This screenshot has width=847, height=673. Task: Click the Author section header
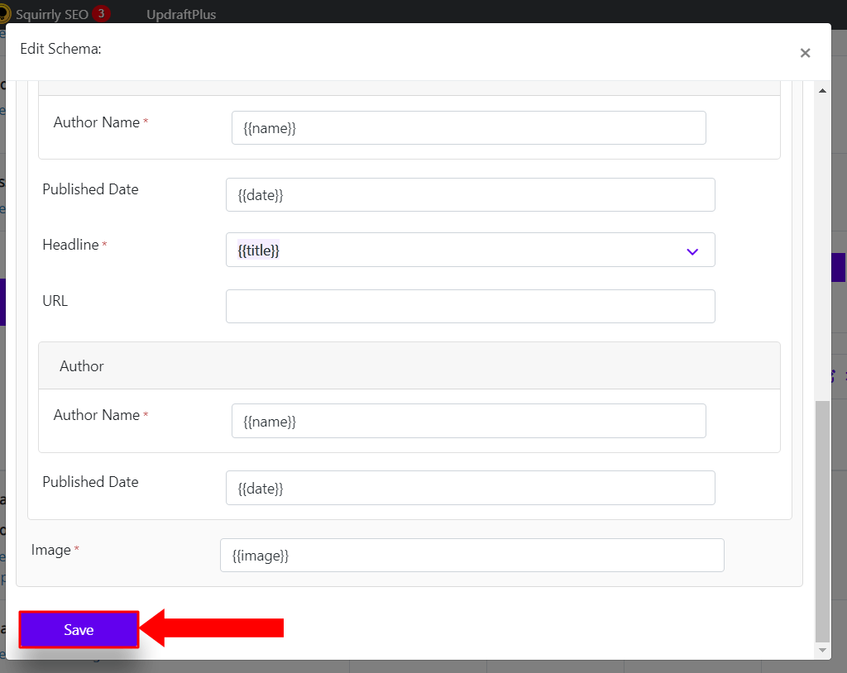(x=409, y=365)
